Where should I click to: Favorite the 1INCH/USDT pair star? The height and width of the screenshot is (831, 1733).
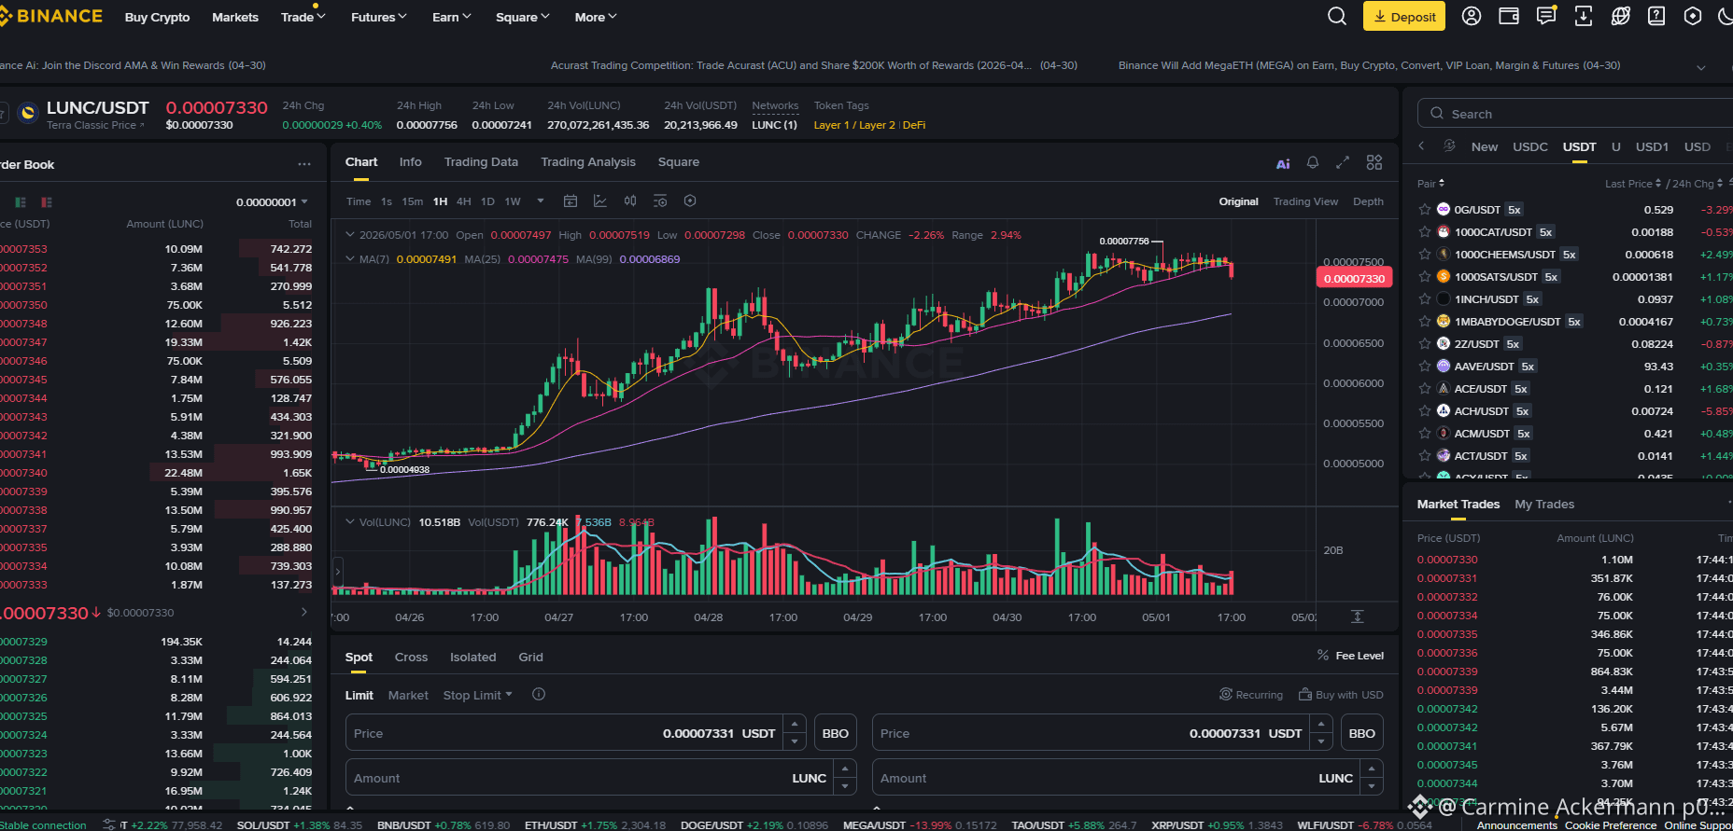(x=1425, y=299)
